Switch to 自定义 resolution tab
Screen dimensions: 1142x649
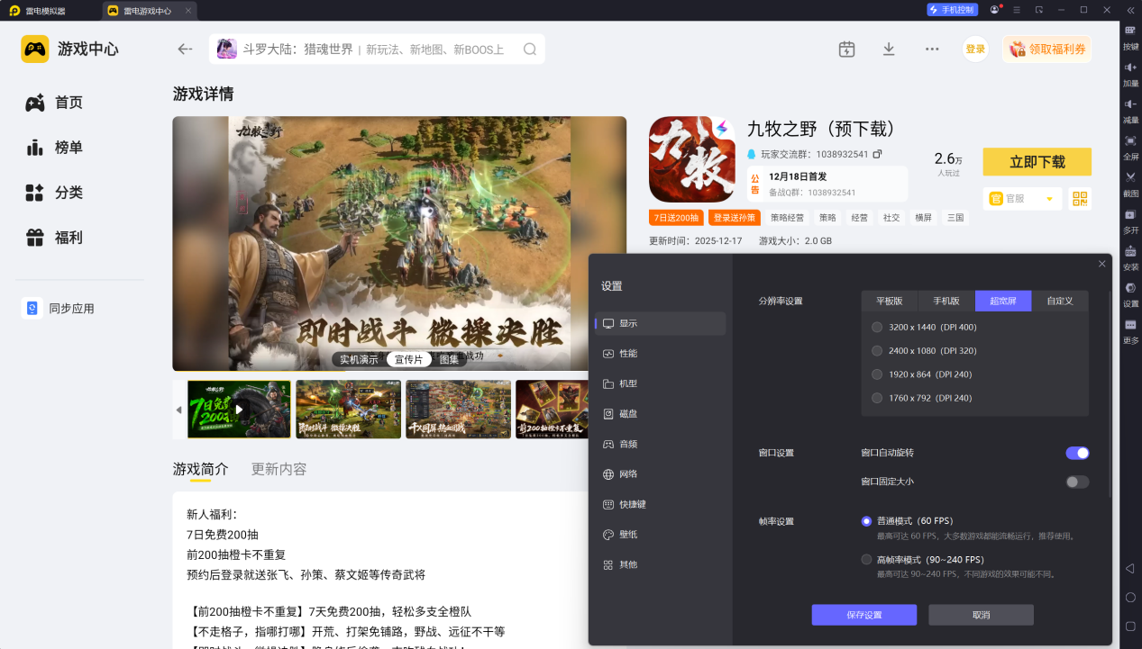[1060, 302]
